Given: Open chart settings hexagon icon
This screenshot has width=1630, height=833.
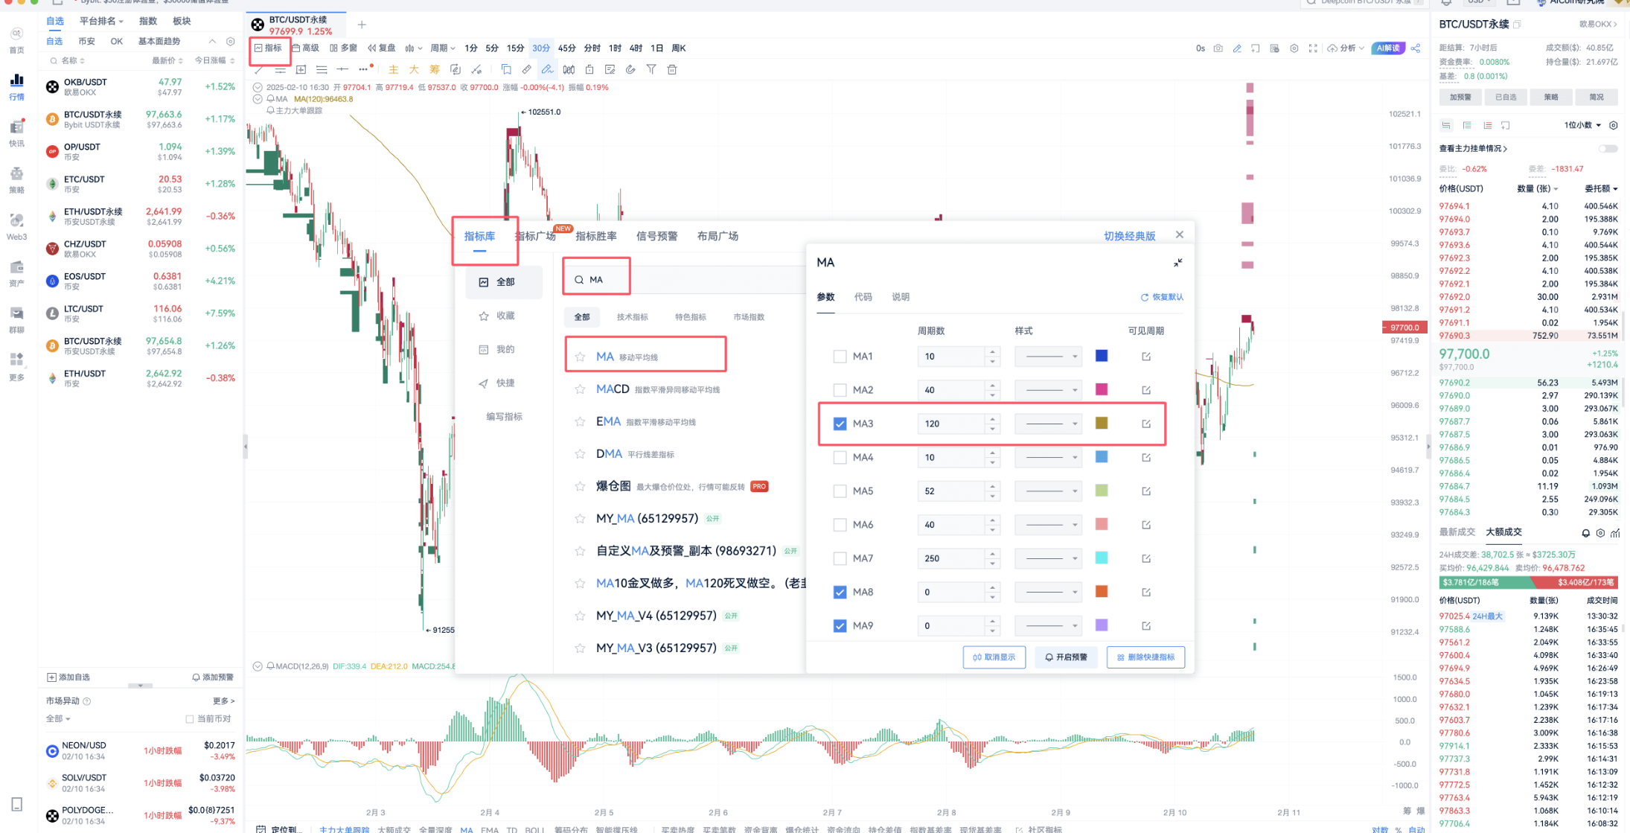Looking at the screenshot, I should (1294, 48).
